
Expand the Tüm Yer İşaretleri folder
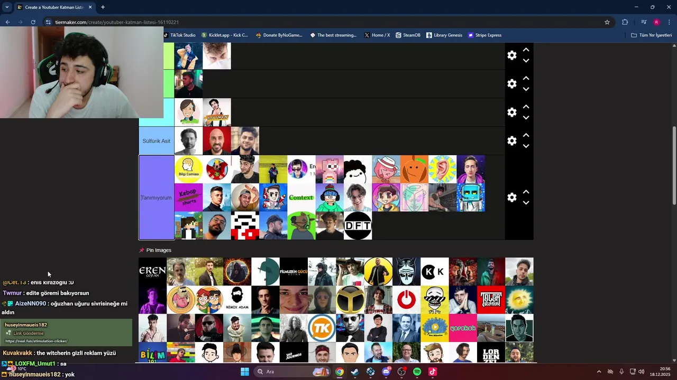click(651, 35)
